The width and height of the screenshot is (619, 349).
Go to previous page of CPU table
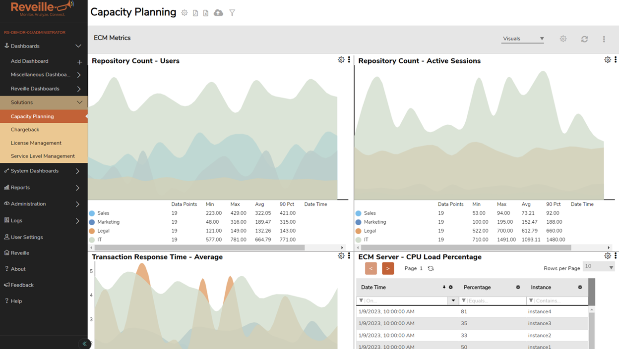point(371,268)
